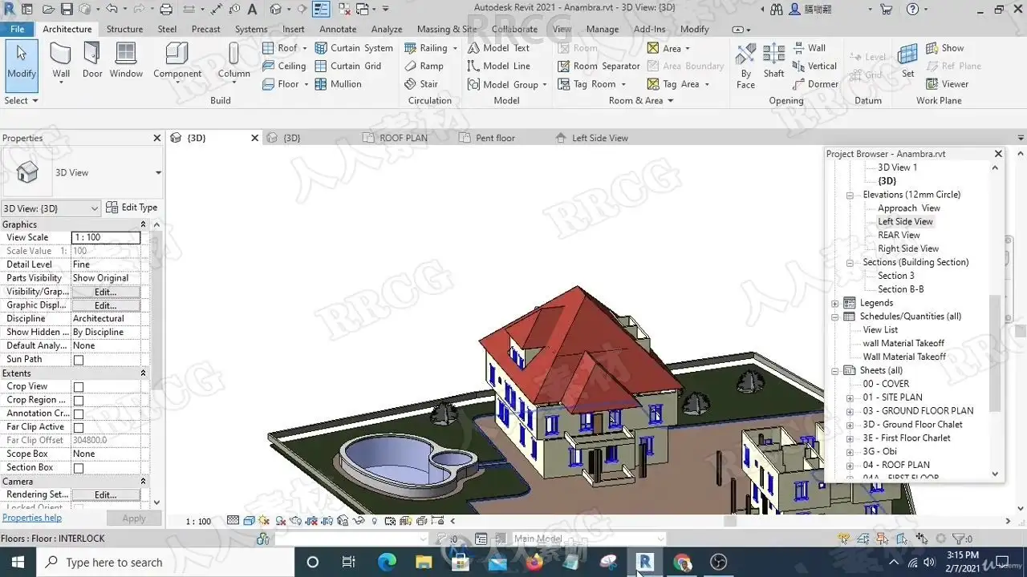Open Google Chrome from the taskbar

coord(682,563)
